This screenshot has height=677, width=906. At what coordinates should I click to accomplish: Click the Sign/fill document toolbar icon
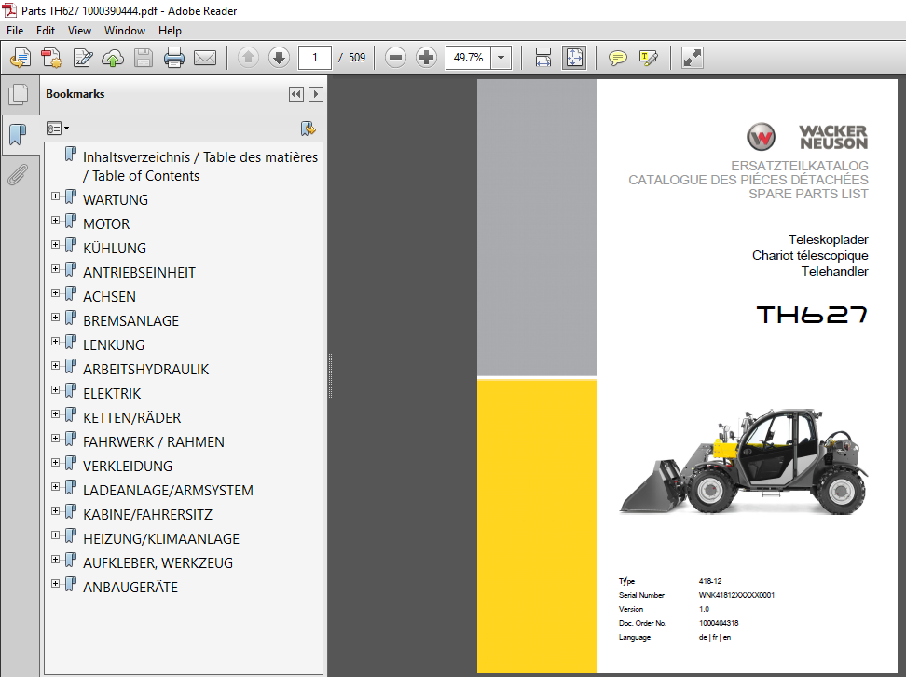pyautogui.click(x=83, y=58)
